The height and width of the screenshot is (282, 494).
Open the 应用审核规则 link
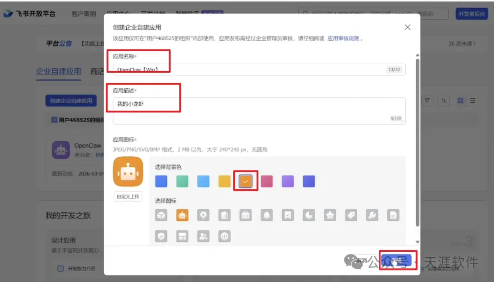click(x=343, y=38)
